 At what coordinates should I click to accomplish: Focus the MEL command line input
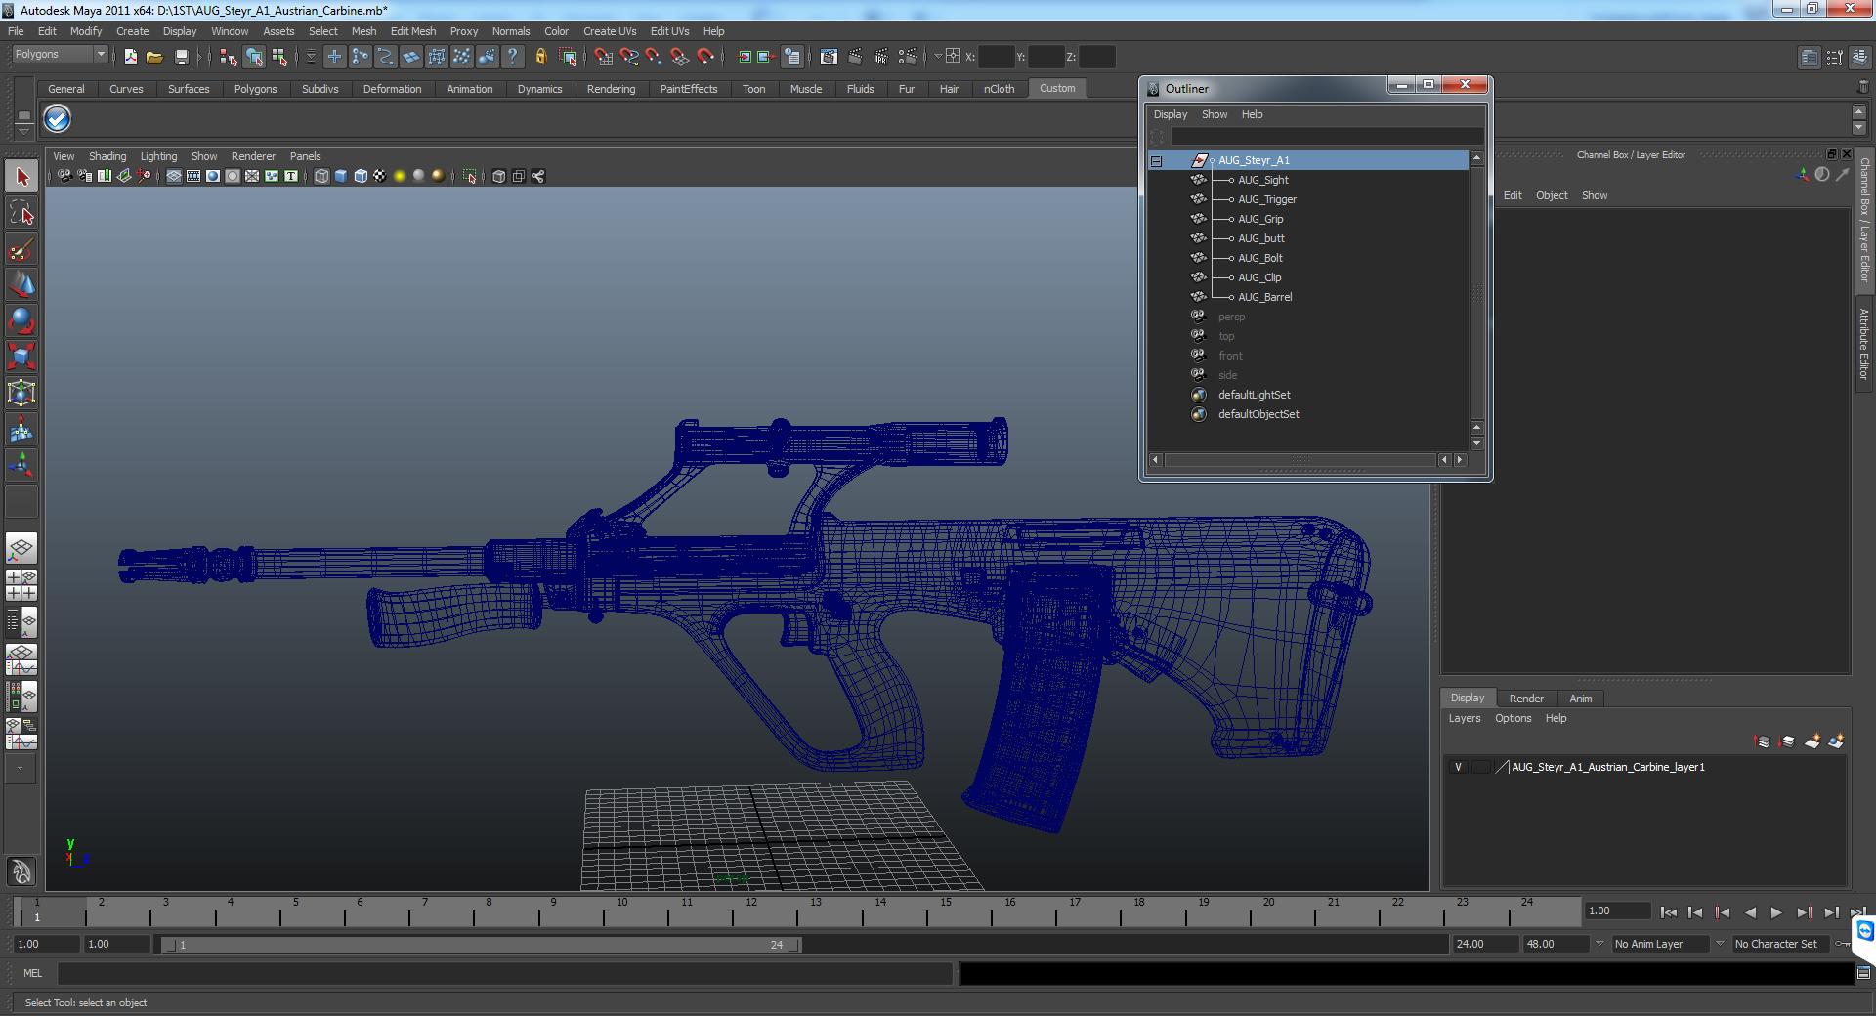click(x=504, y=973)
